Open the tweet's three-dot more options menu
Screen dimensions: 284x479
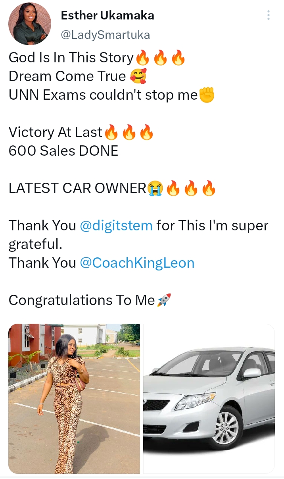pos(269,15)
